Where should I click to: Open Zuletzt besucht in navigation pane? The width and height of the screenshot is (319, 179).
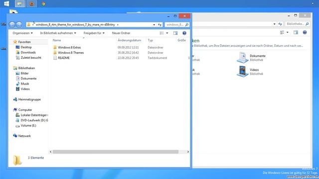31,58
